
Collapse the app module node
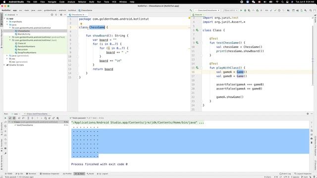[x=4, y=19]
